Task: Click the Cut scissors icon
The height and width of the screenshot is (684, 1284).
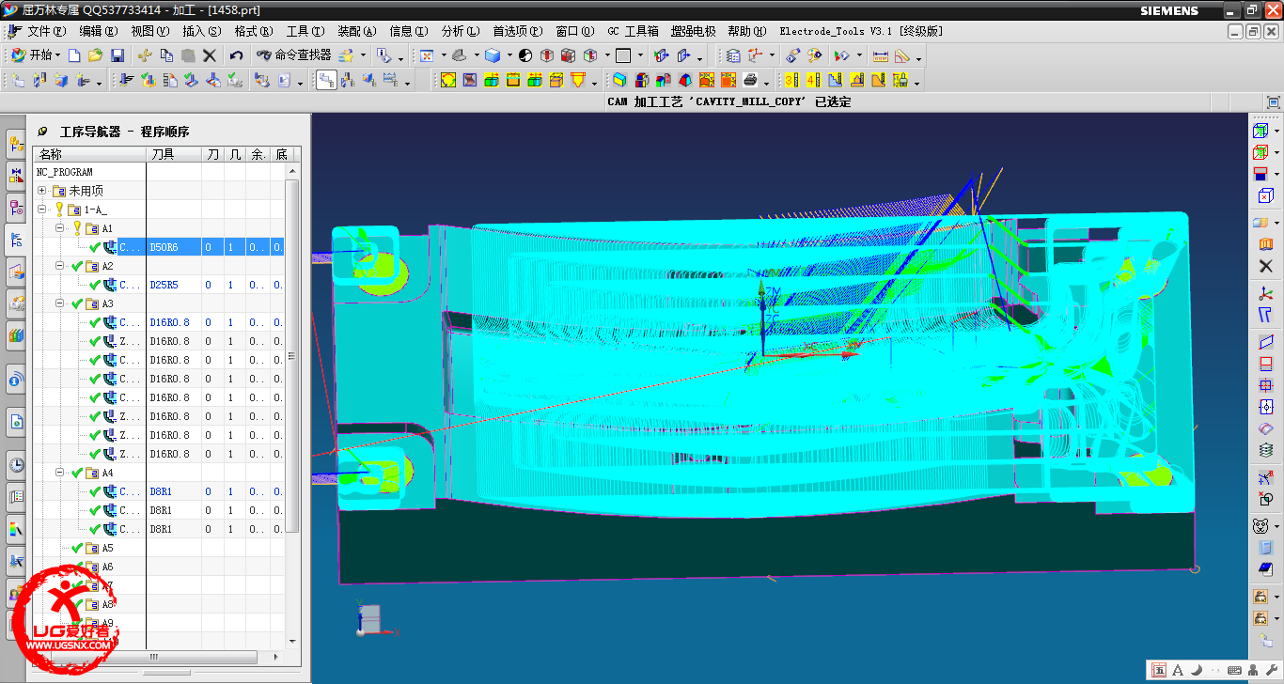Action: click(145, 55)
